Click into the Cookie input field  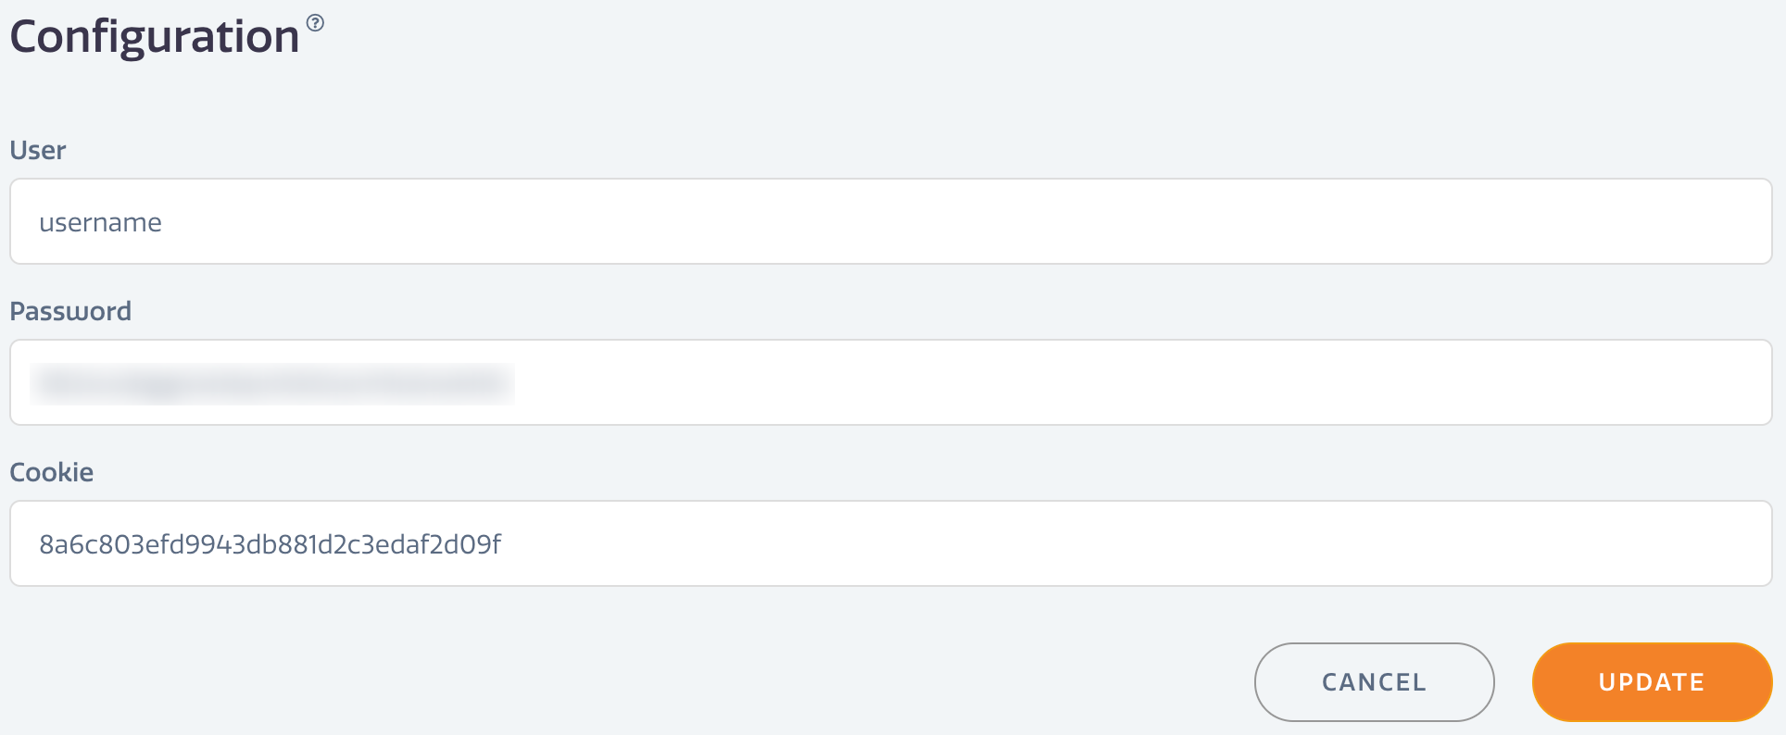click(891, 543)
